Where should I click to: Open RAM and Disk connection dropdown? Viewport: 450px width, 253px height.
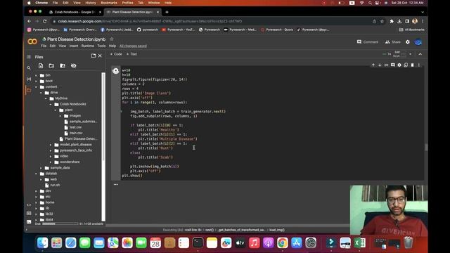click(x=410, y=54)
